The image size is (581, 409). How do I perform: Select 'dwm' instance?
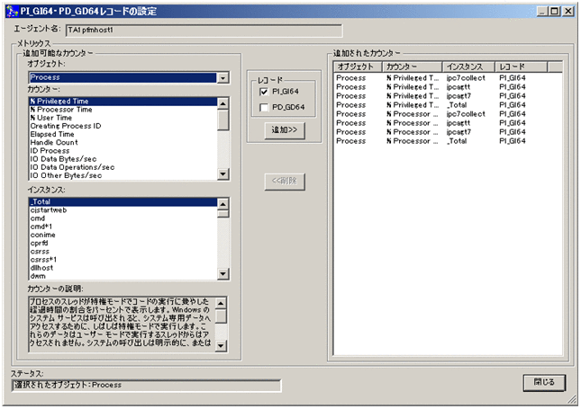[123, 276]
